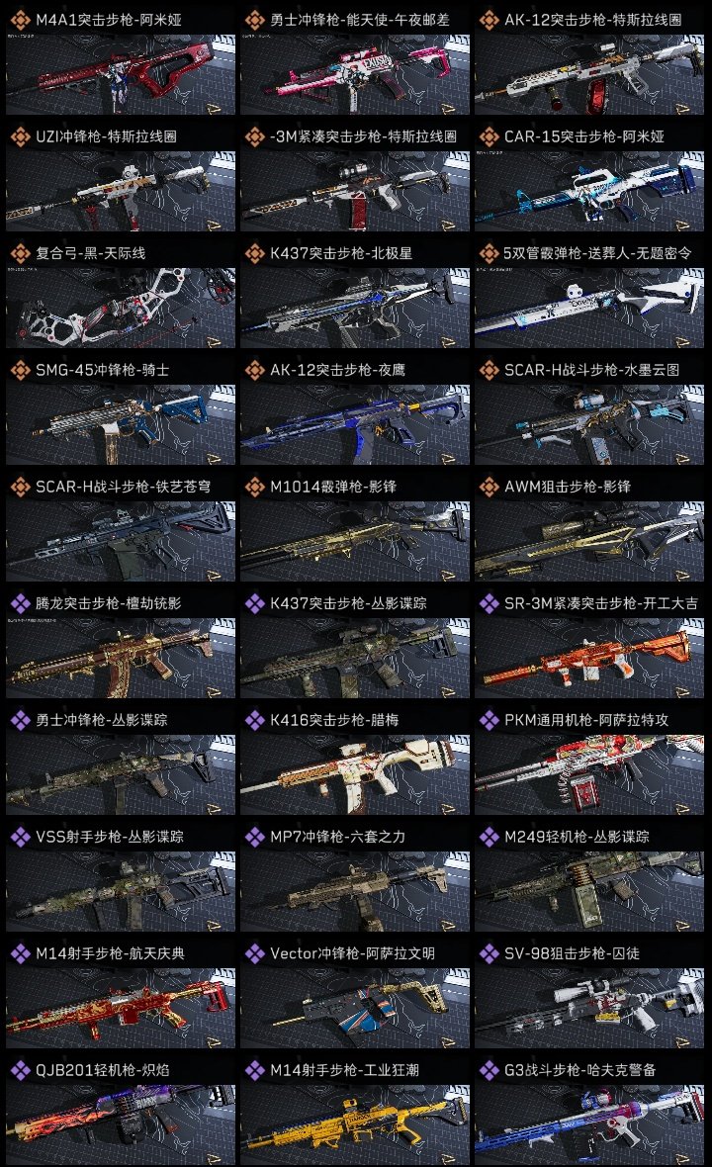This screenshot has height=1167, width=712.
Task: Click the PKM通用机枪-阿萨拉特攻 title
Action: 586,720
